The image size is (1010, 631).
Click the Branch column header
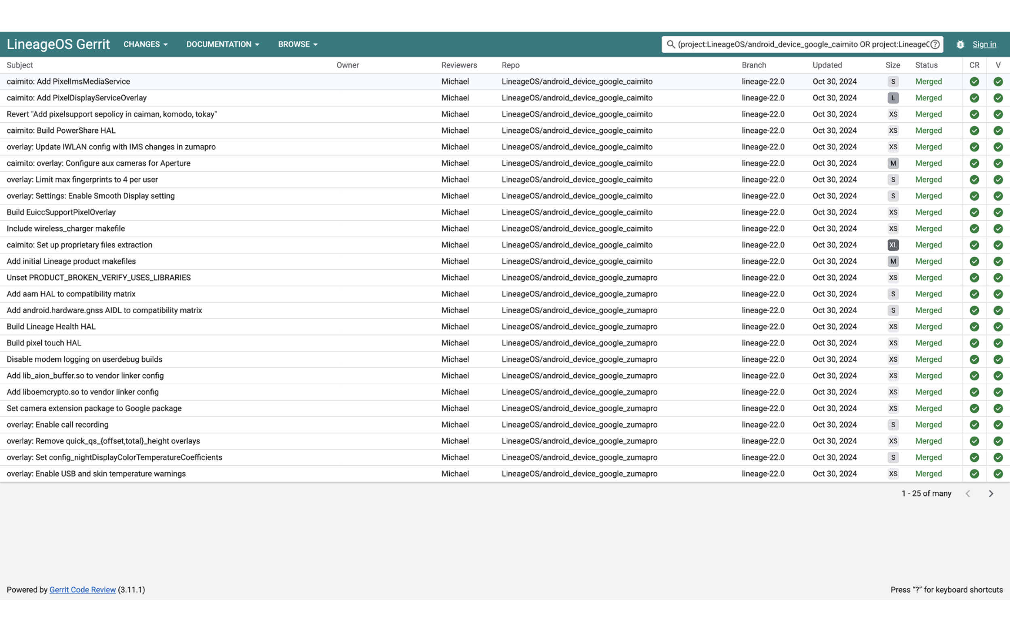pyautogui.click(x=753, y=65)
